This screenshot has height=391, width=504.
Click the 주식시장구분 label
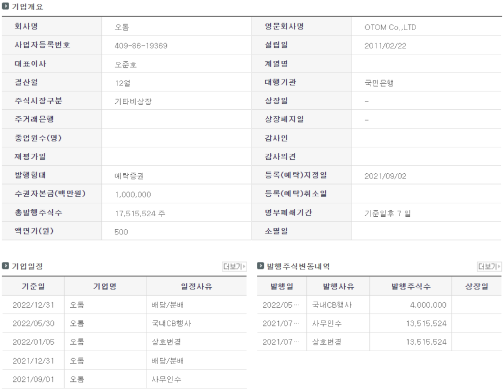pos(38,101)
